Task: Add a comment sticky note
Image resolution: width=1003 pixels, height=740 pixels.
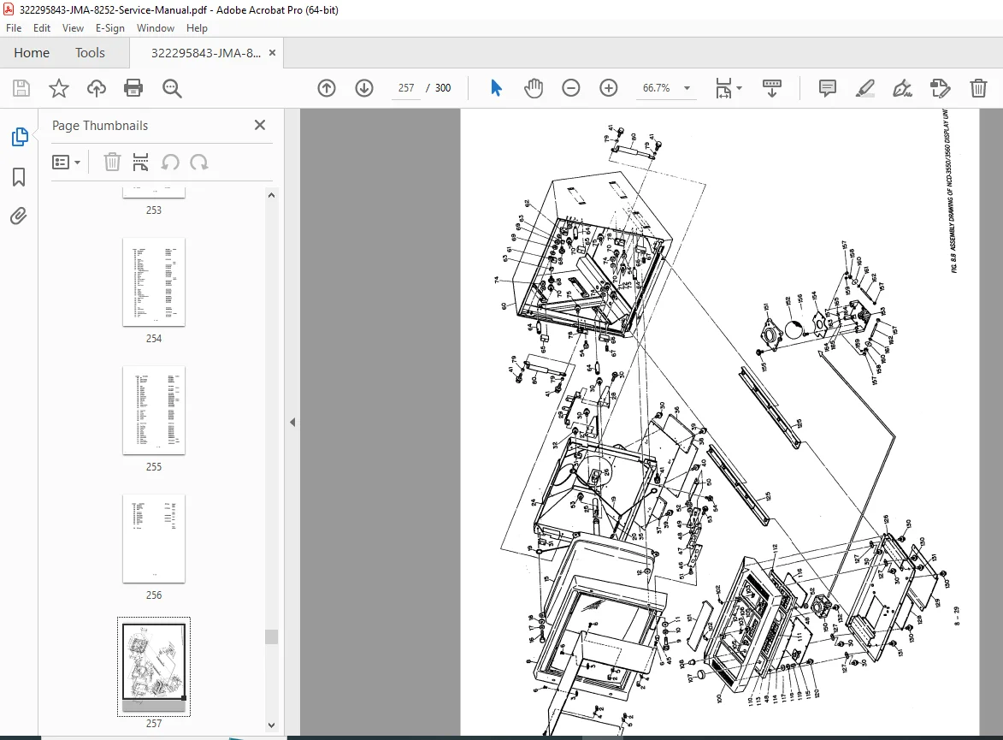Action: pyautogui.click(x=827, y=88)
